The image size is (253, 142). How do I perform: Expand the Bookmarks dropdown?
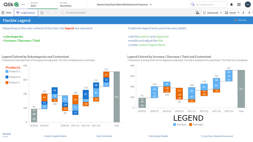pyautogui.click(x=213, y=12)
